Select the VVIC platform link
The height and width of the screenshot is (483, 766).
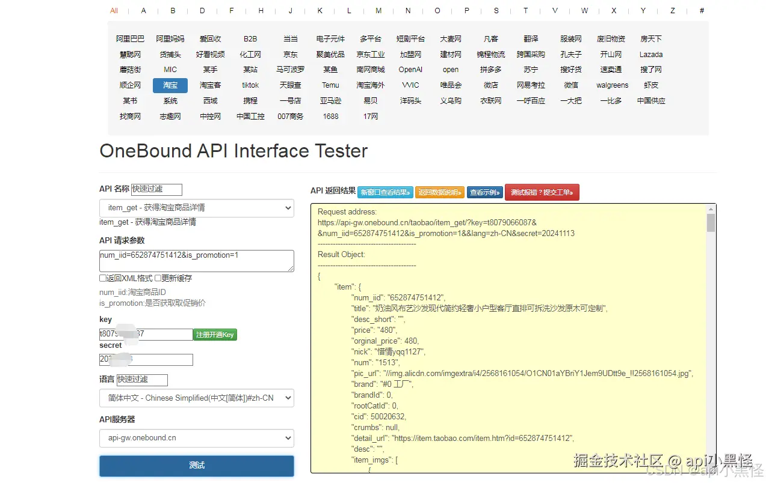410,85
